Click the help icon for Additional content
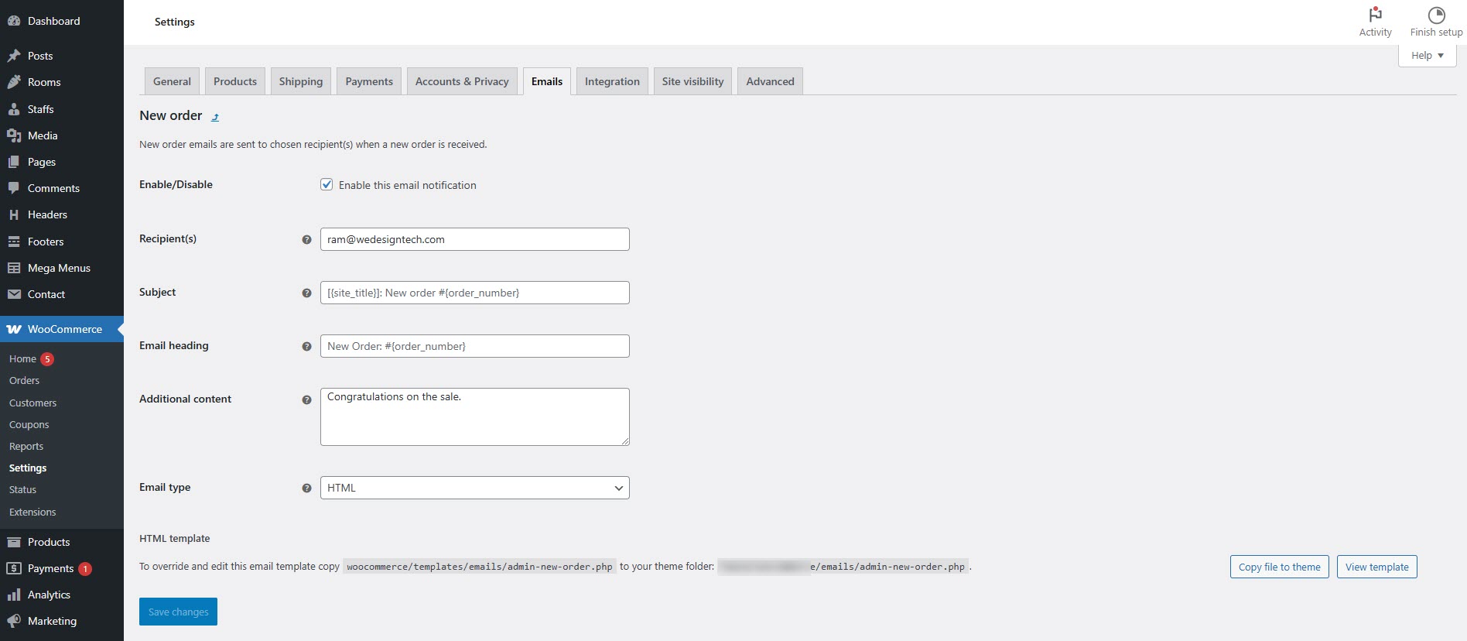Viewport: 1467px width, 641px height. 306,400
